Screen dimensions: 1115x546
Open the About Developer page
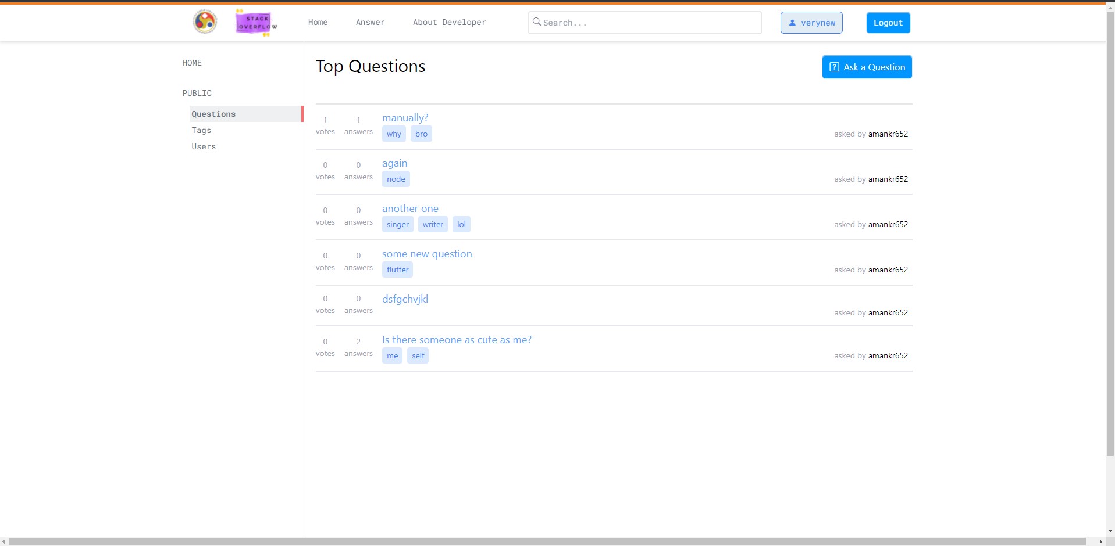point(449,22)
